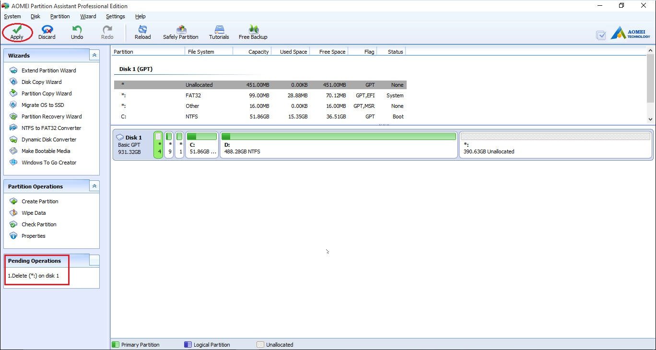Select the 16.00MB MSR partition row
Image resolution: width=656 pixels, height=350 pixels.
click(x=260, y=106)
